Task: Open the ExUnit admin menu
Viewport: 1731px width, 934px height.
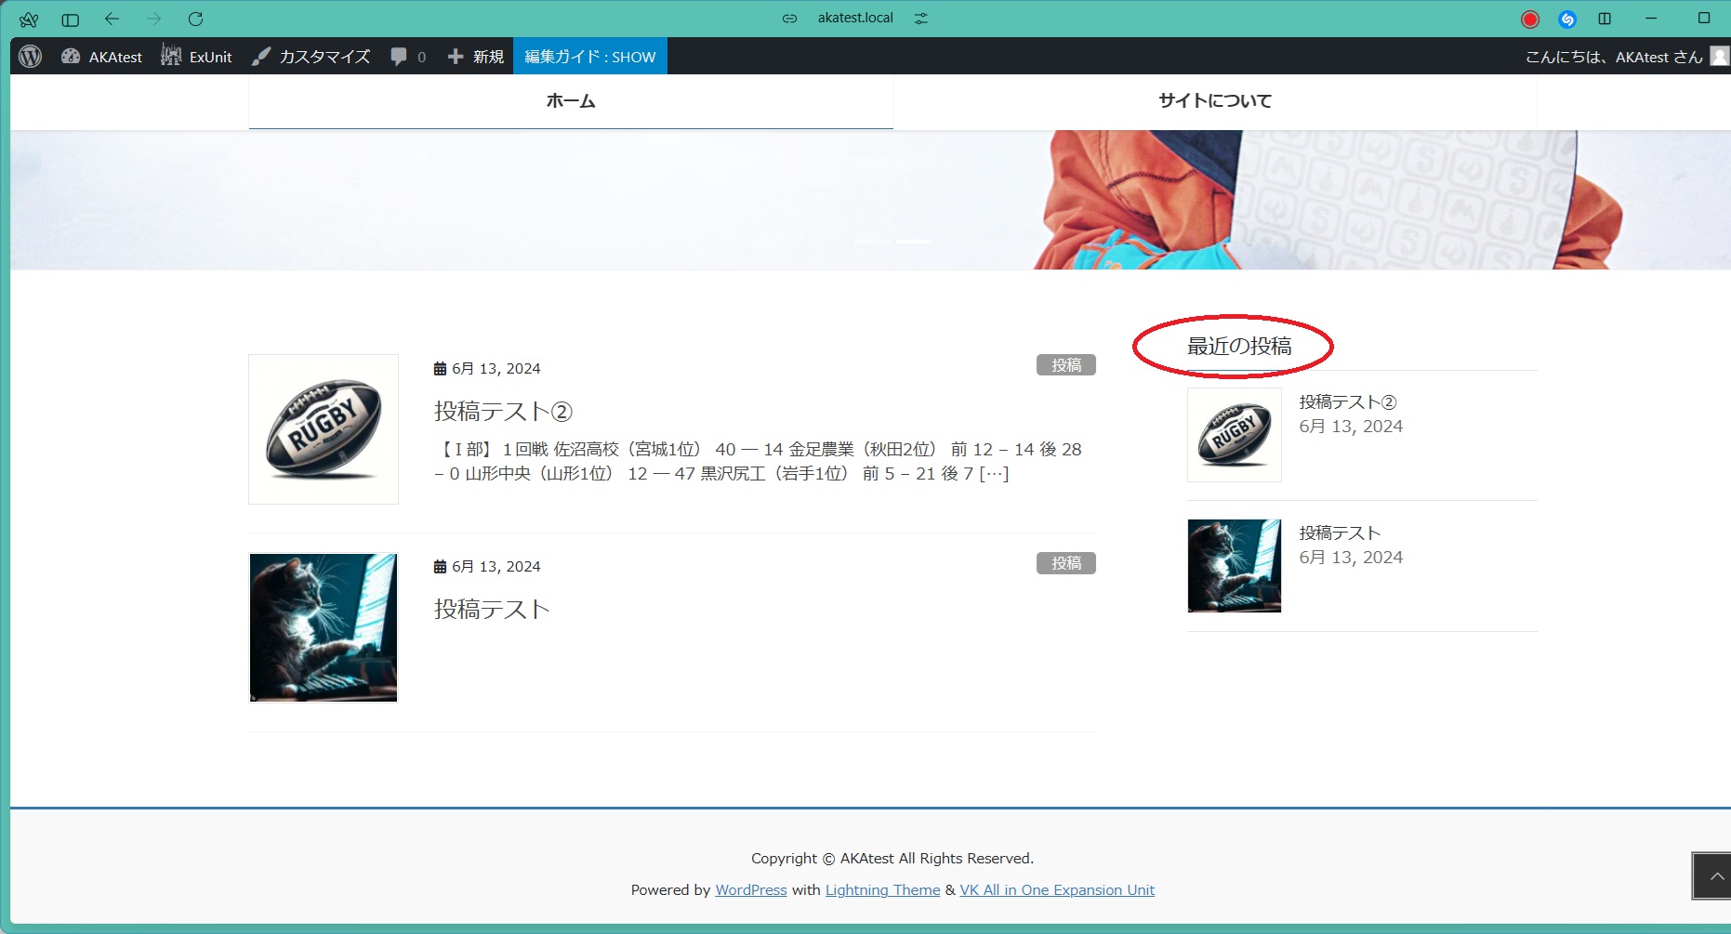Action: pyautogui.click(x=197, y=57)
